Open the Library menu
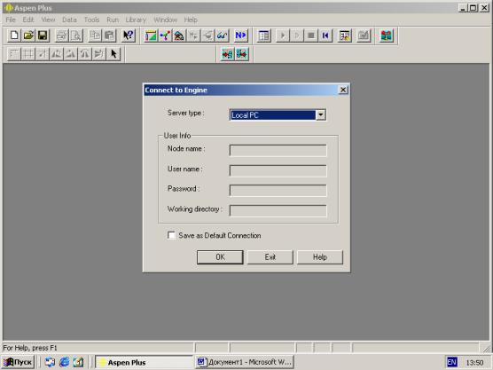 [x=136, y=20]
